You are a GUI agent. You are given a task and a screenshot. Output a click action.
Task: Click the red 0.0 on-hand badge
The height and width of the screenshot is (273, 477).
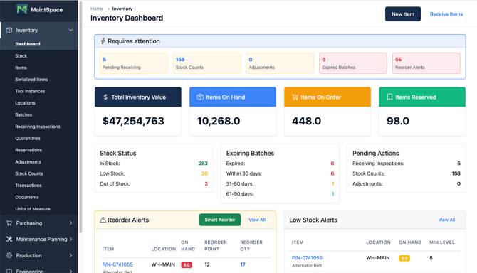tap(187, 264)
